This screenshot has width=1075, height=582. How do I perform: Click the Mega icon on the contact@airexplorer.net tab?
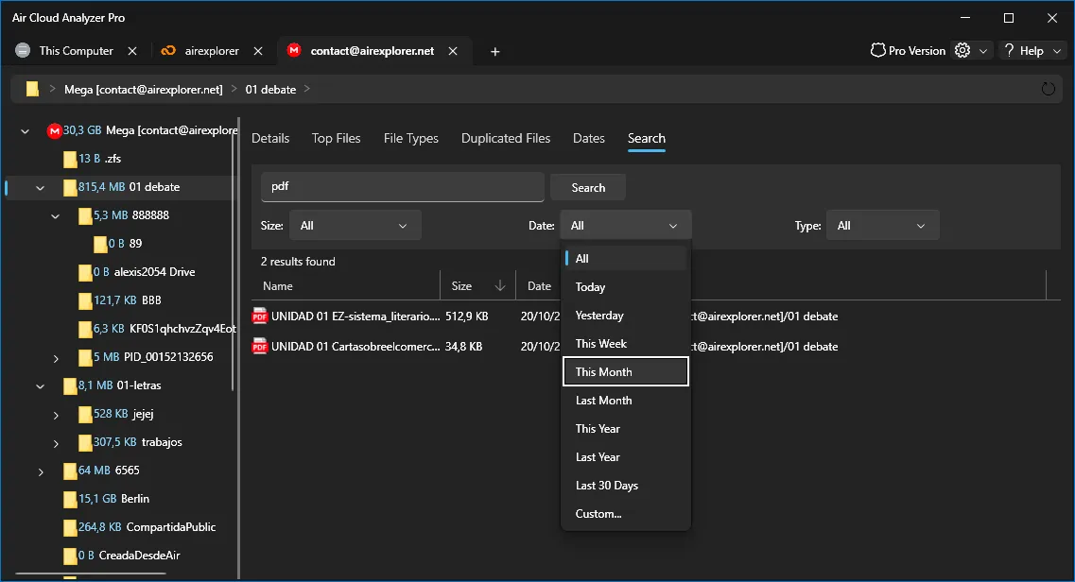click(x=293, y=51)
